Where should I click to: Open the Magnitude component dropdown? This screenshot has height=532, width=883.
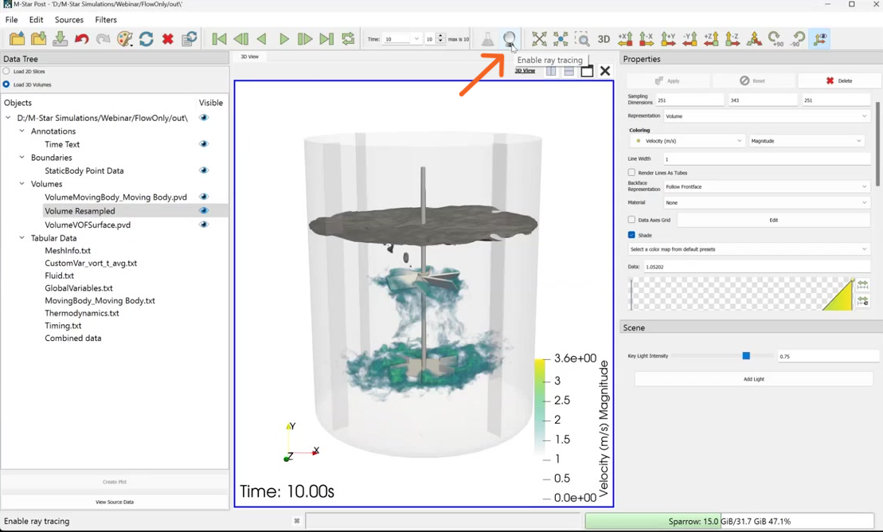[807, 141]
